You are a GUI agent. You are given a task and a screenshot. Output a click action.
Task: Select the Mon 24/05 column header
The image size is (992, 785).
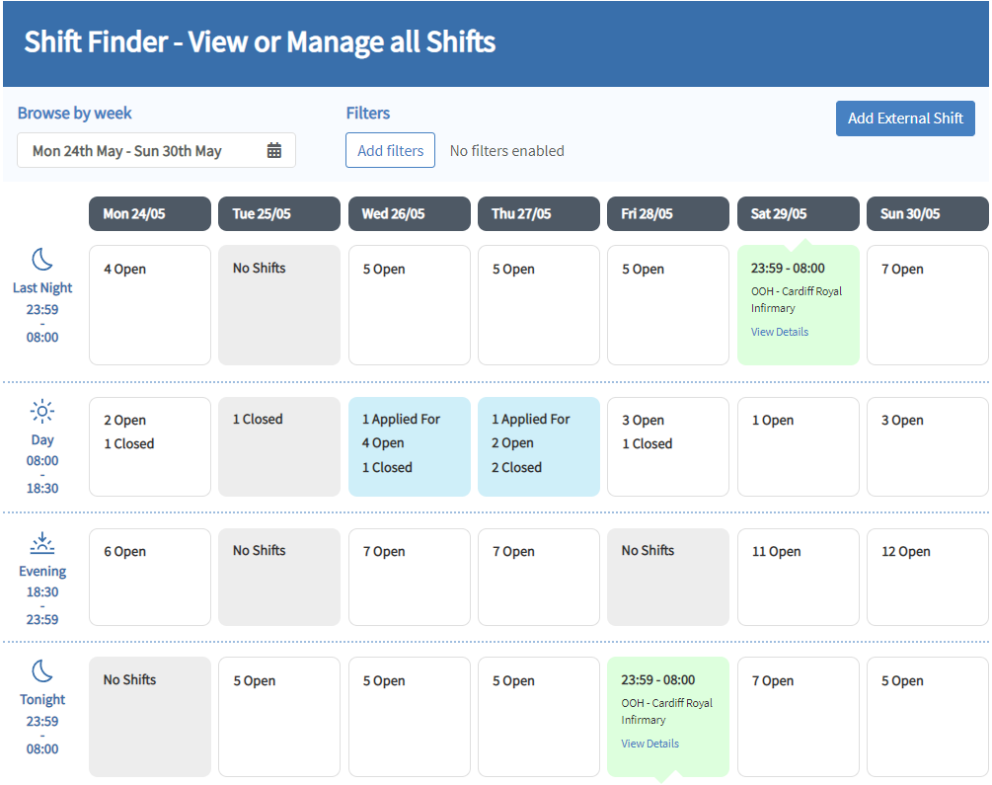150,213
